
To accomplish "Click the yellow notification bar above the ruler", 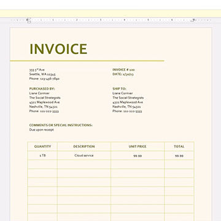I will tap(110, 14).
